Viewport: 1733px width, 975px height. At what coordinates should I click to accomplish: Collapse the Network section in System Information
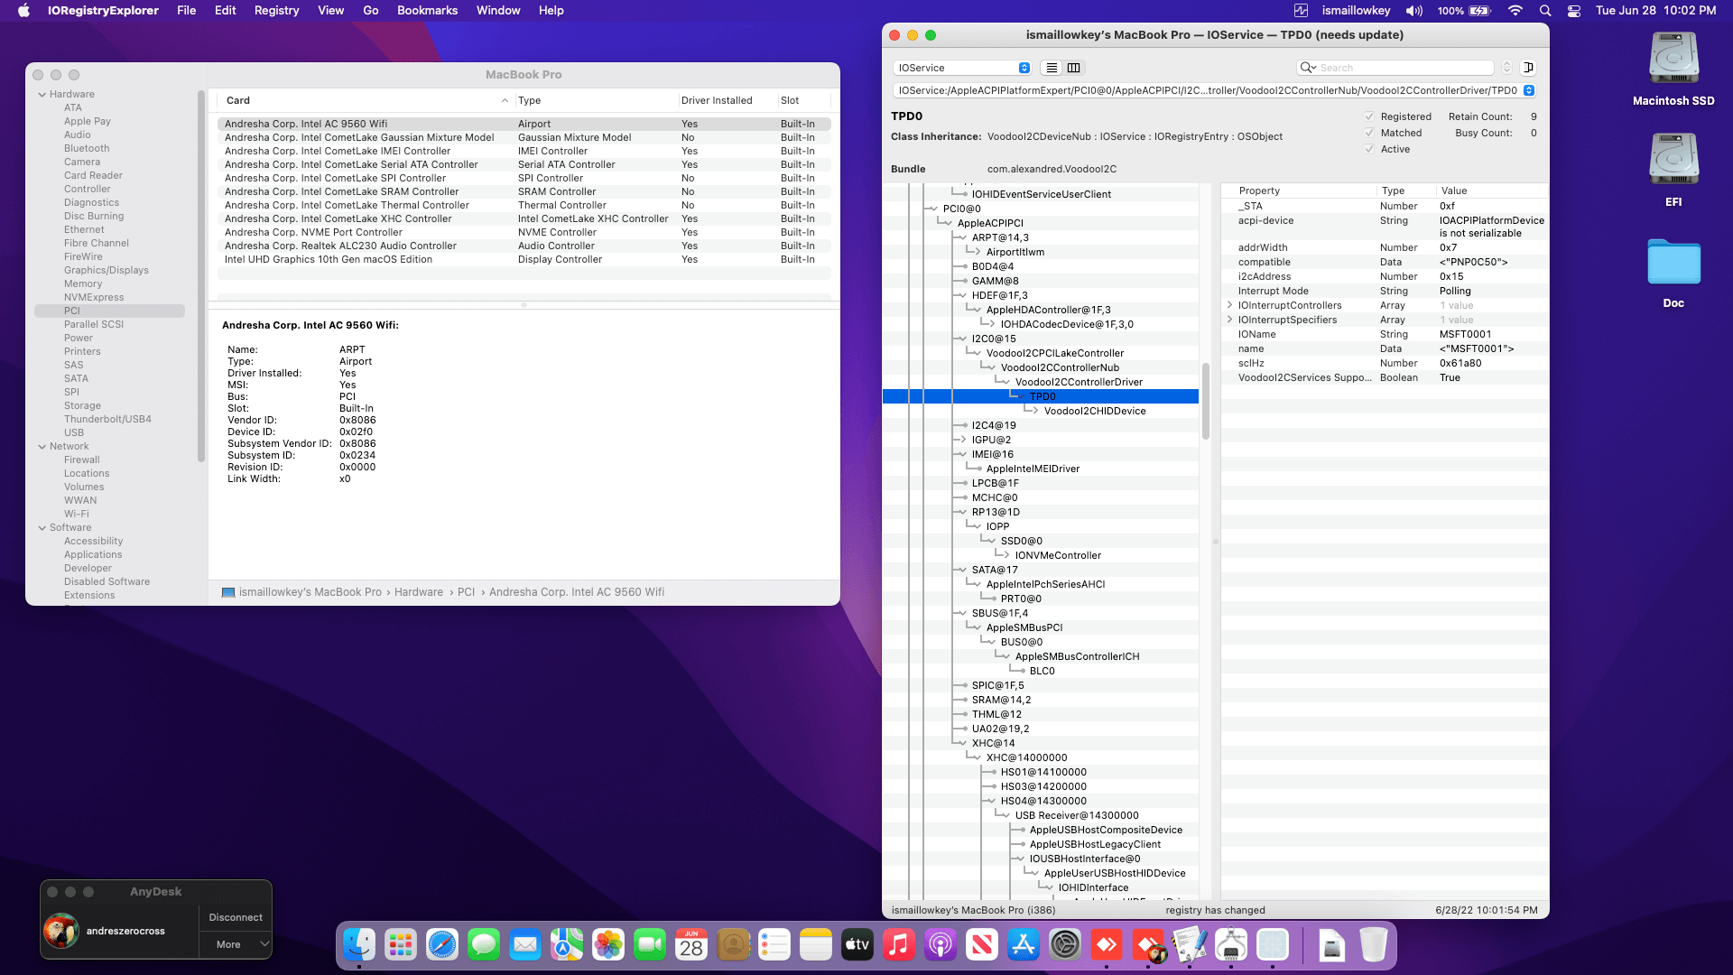(42, 446)
